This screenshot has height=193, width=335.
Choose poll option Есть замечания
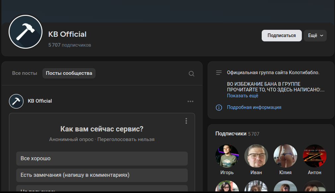click(x=102, y=175)
